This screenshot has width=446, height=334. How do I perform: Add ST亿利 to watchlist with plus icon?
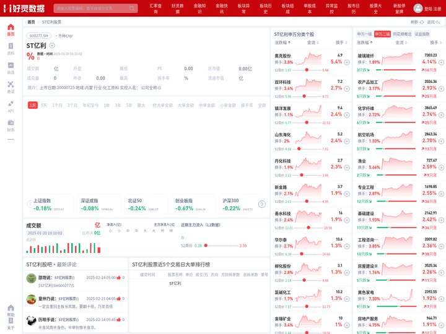click(x=52, y=45)
